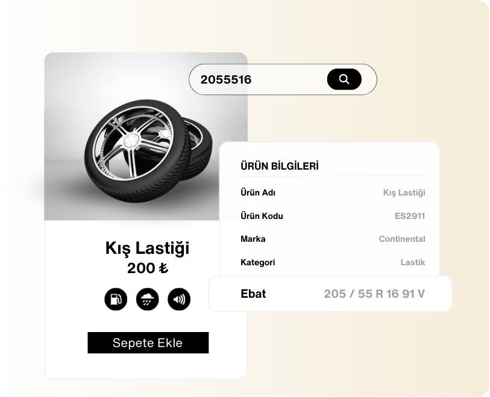The image size is (490, 397).
Task: Click the Ürün Adı row label
Action: coord(258,192)
